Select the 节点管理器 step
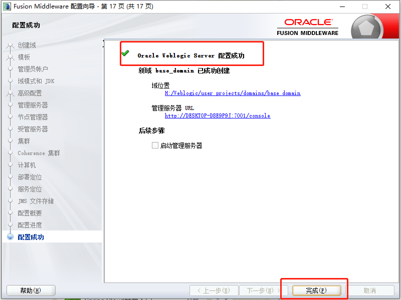401x300 pixels. point(33,117)
